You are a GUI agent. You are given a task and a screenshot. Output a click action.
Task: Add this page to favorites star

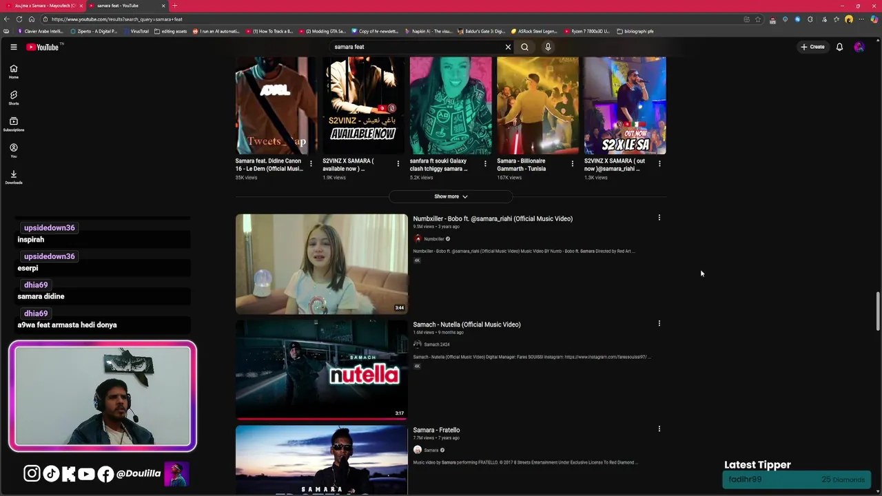[x=758, y=19]
